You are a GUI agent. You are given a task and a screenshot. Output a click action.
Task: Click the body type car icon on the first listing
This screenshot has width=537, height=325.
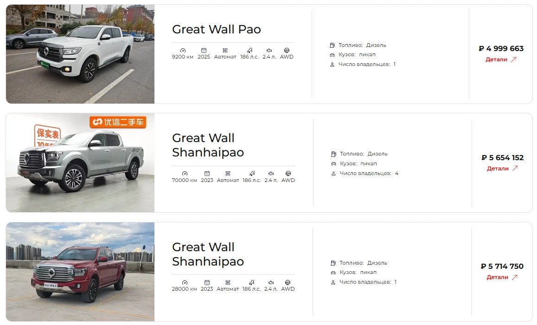click(332, 55)
